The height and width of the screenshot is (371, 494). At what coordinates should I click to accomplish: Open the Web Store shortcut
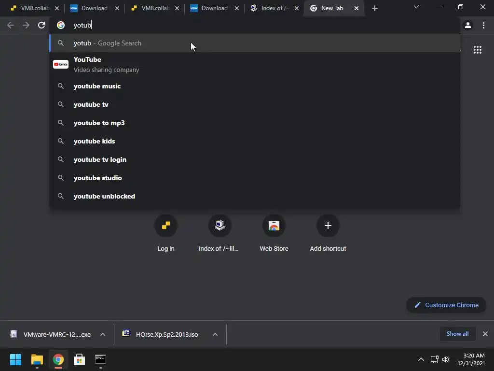pos(274,233)
